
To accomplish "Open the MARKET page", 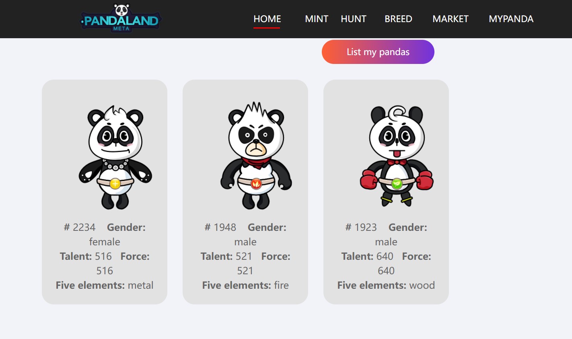I will (x=451, y=19).
